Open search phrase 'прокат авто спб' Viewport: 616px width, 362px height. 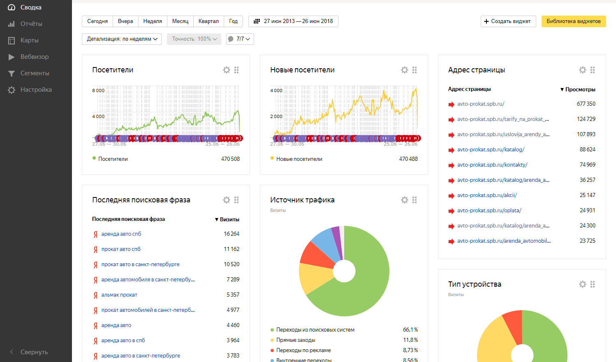[x=121, y=249]
